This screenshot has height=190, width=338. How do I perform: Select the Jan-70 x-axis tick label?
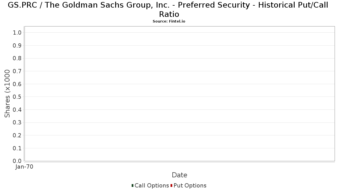[25, 167]
